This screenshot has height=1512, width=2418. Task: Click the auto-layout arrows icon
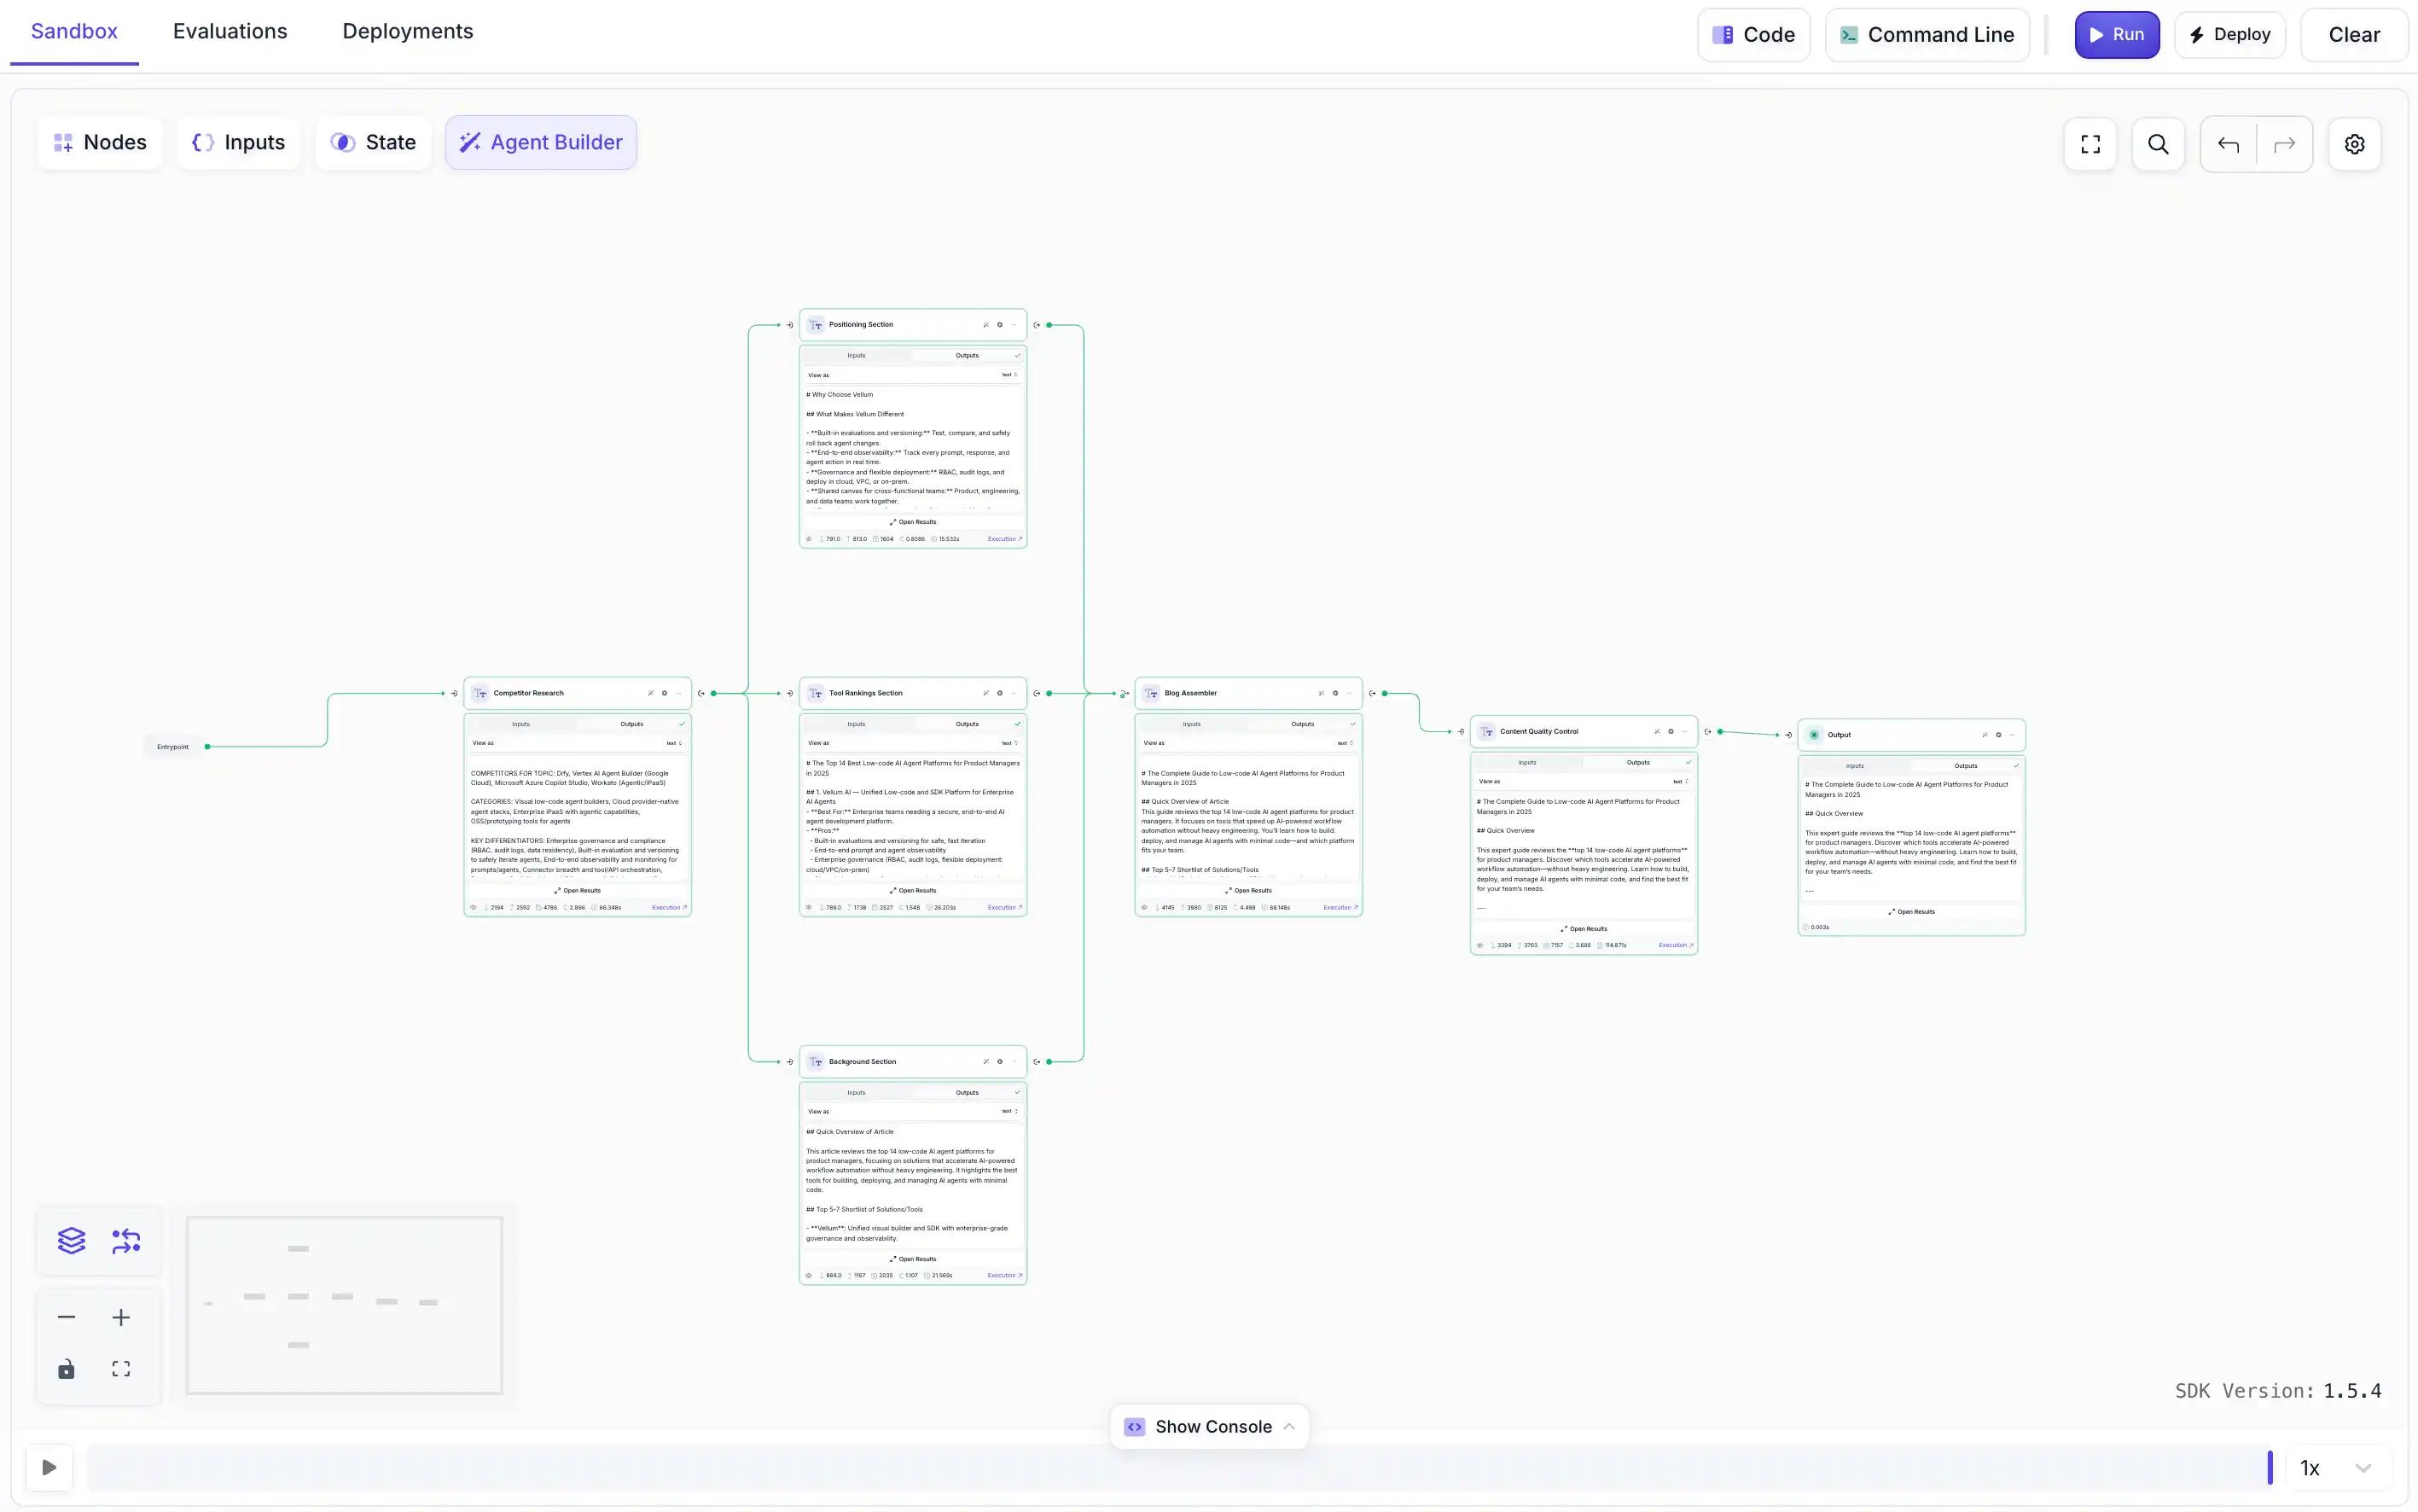[x=126, y=1241]
